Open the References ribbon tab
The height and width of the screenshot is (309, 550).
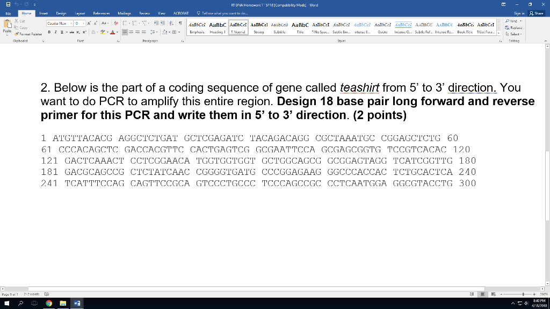point(102,14)
